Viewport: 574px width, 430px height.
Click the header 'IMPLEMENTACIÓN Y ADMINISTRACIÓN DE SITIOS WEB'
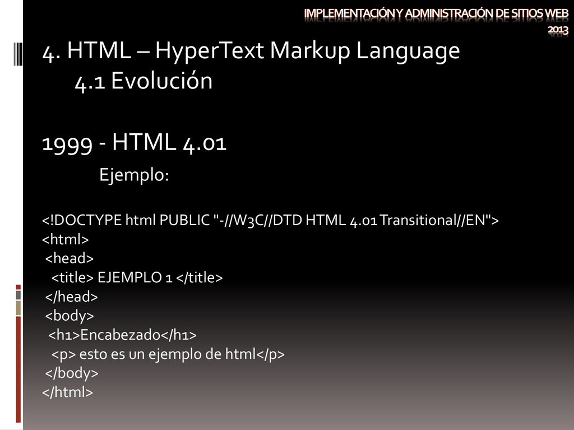(x=436, y=13)
